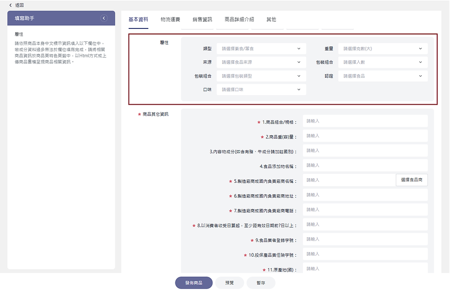Click the 2.商品重(容)量 input field
The width and height of the screenshot is (450, 292).
coord(365,136)
